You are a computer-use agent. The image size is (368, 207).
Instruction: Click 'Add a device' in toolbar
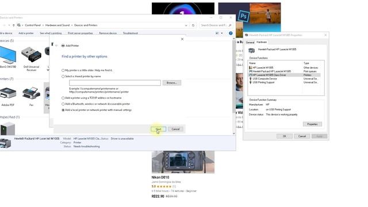(x=6, y=33)
